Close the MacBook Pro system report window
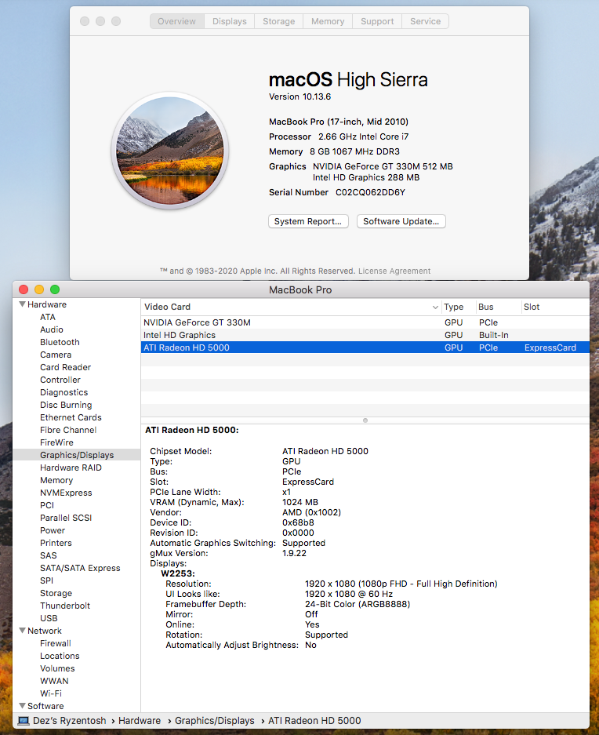The width and height of the screenshot is (599, 735). pos(24,289)
